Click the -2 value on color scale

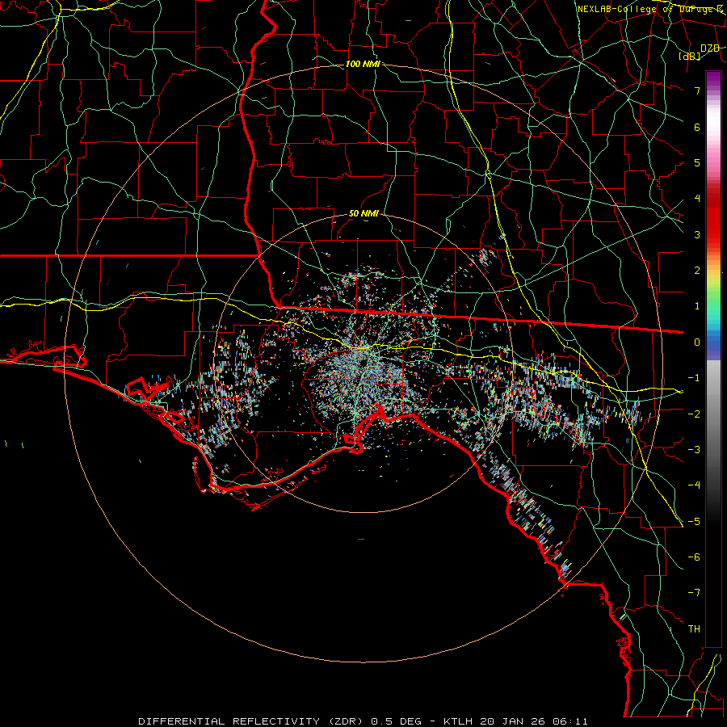point(694,414)
